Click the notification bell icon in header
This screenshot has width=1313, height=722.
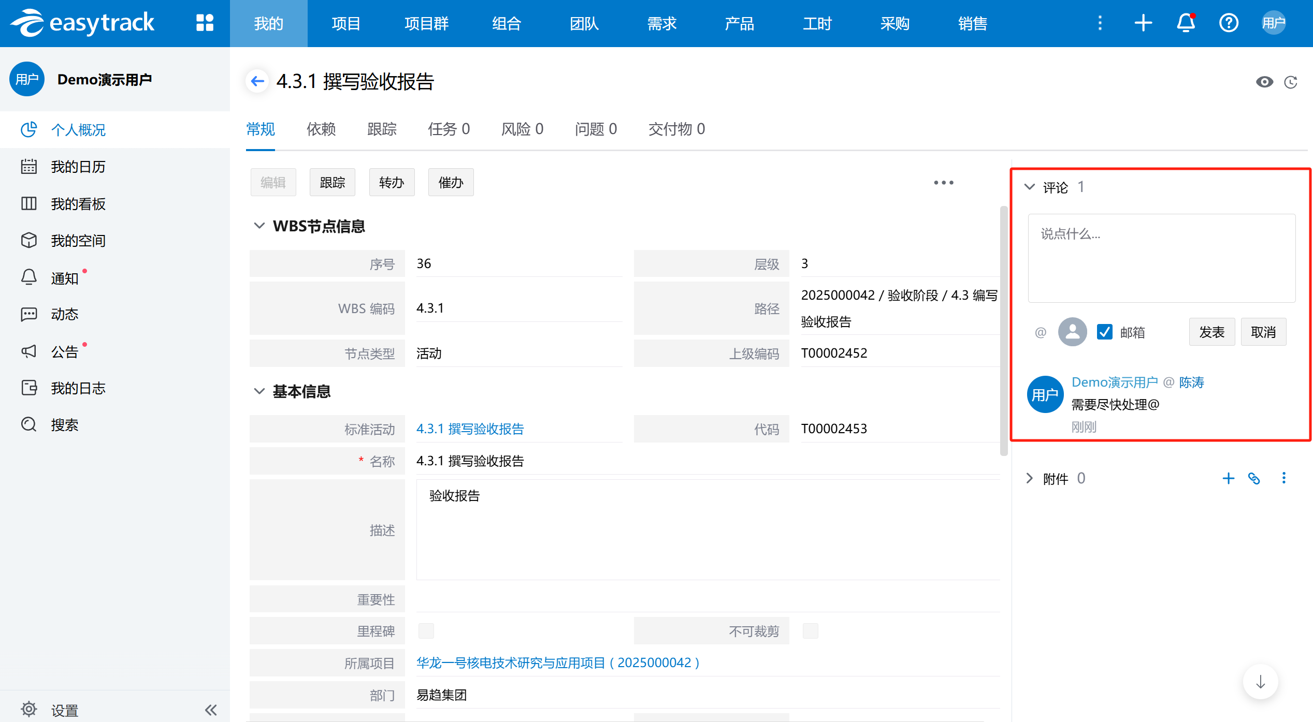click(1186, 23)
